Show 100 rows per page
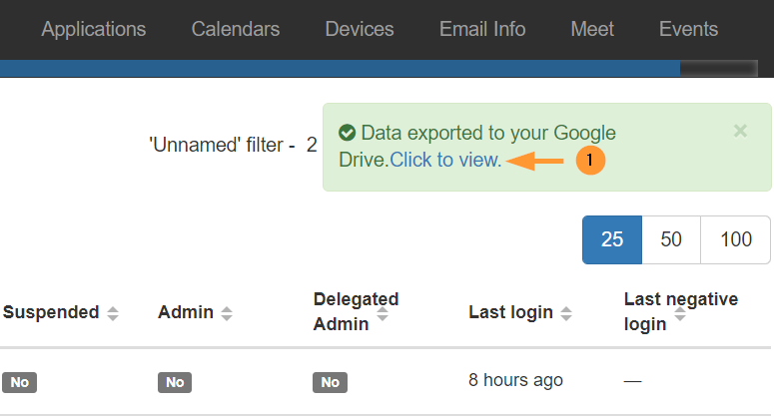Image resolution: width=774 pixels, height=416 pixels. coord(735,239)
